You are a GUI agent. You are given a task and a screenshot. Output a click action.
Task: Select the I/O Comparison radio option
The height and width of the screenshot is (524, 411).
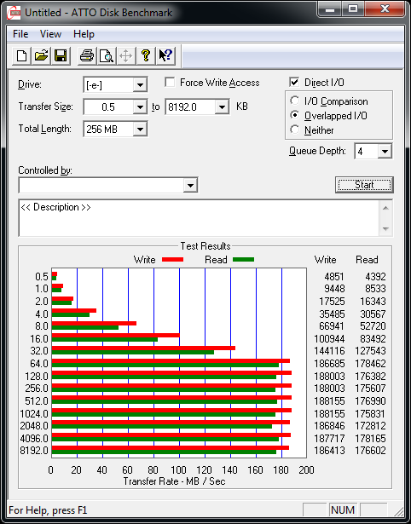[295, 101]
